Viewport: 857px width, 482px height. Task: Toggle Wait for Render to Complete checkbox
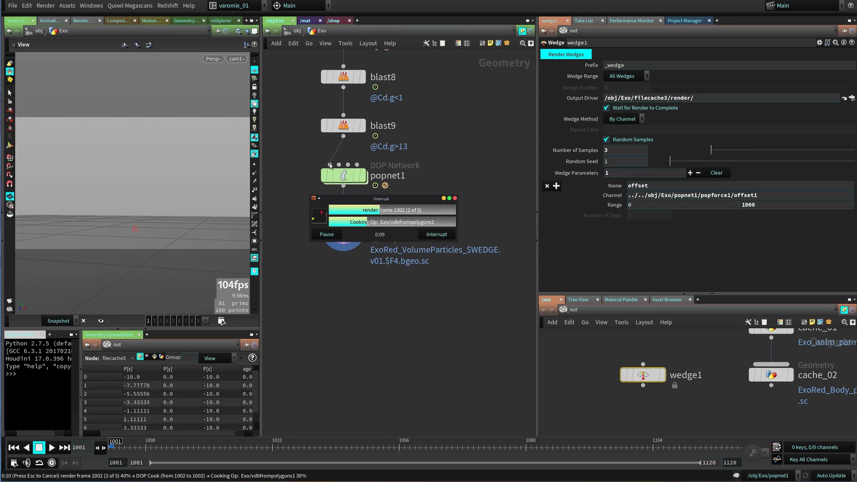pyautogui.click(x=606, y=108)
